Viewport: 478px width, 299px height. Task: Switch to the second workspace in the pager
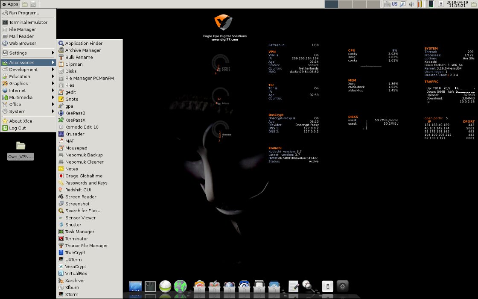click(345, 4)
